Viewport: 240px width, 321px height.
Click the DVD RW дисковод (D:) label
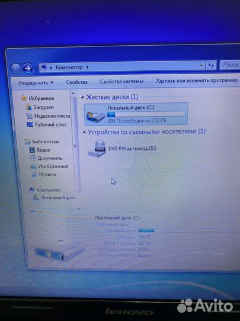(x=133, y=149)
